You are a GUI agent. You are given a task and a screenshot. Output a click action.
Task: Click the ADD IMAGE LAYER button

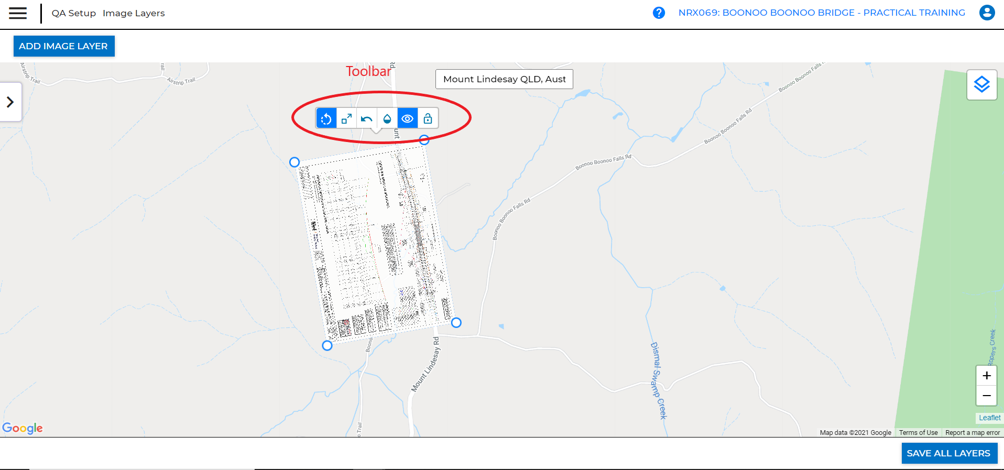(x=64, y=46)
